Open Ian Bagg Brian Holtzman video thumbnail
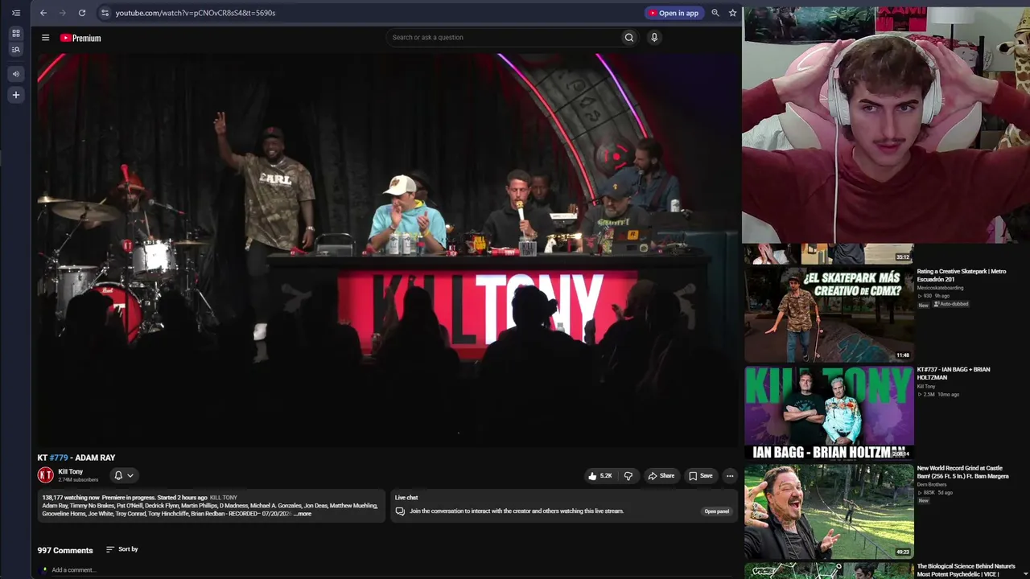Image resolution: width=1030 pixels, height=579 pixels. [829, 413]
